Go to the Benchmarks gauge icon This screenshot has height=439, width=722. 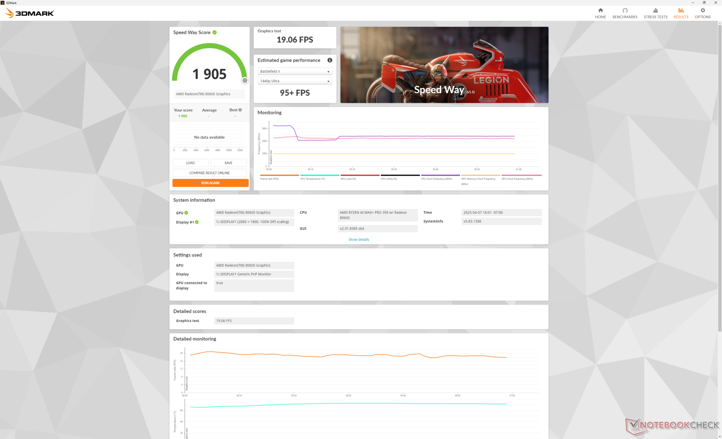pos(625,11)
